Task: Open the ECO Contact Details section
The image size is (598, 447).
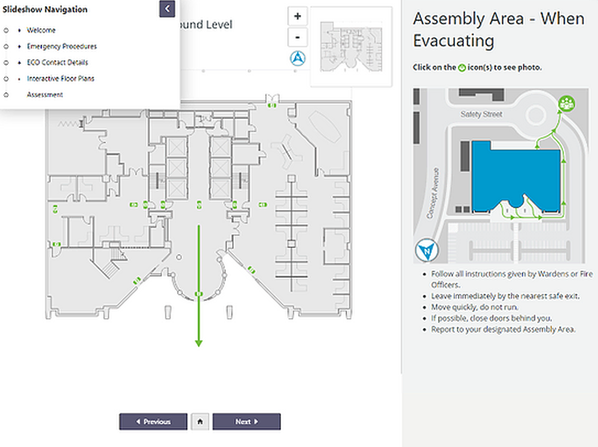Action: point(57,62)
